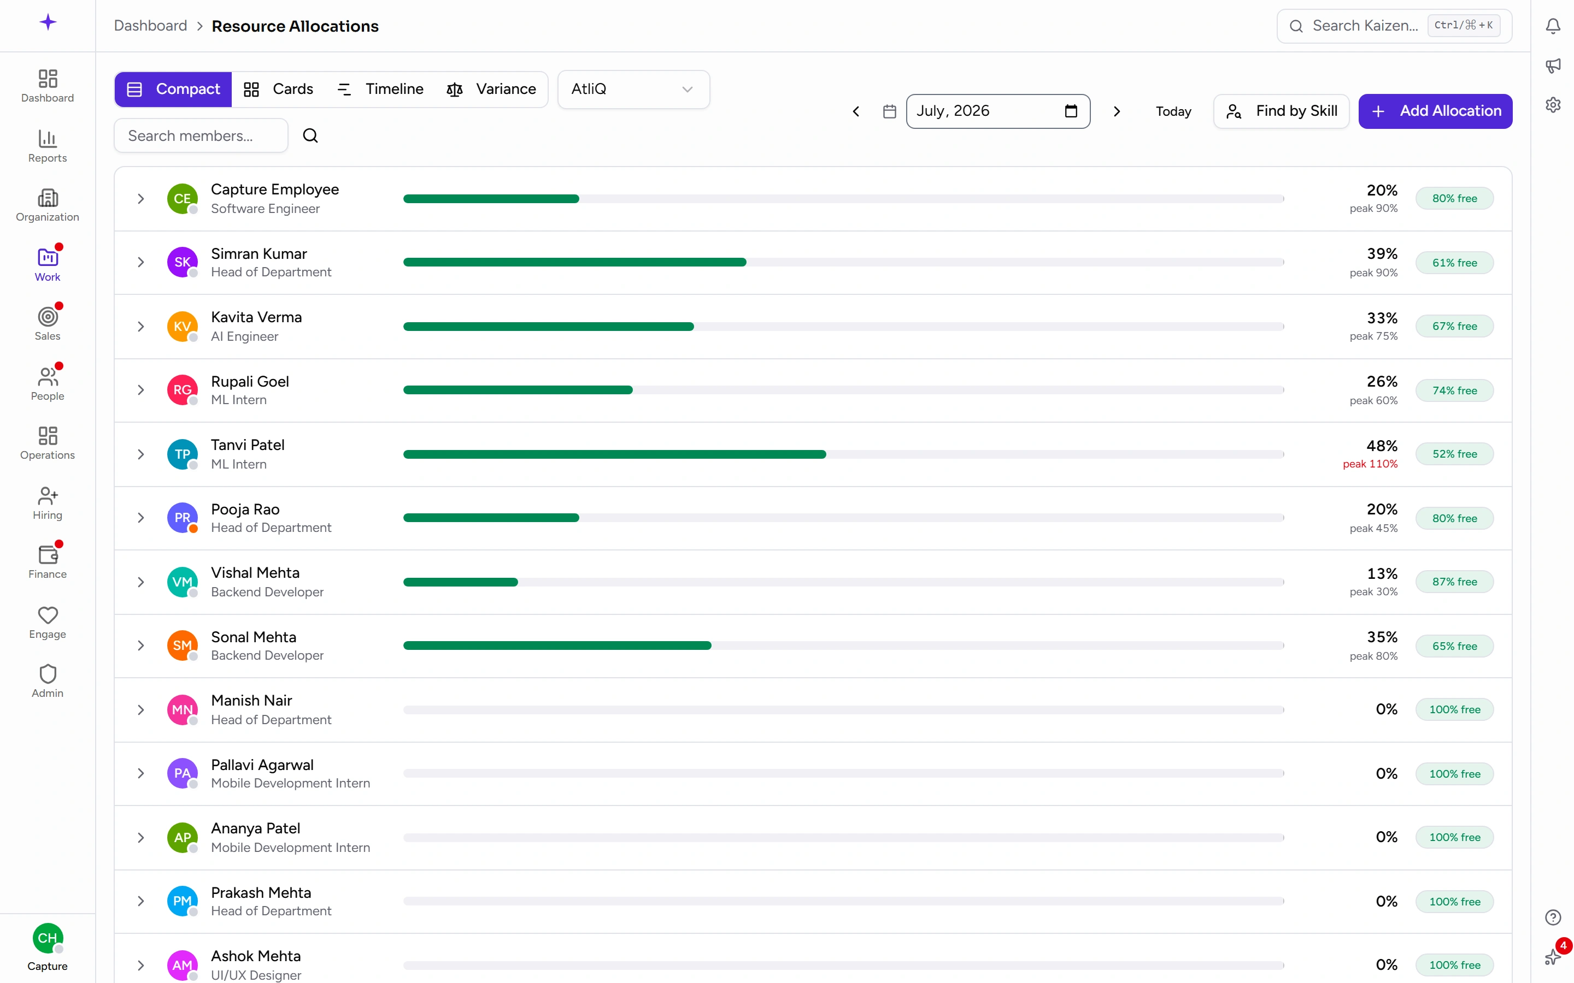Click Tanvi Patel's TP avatar
The image size is (1574, 983).
coord(182,454)
